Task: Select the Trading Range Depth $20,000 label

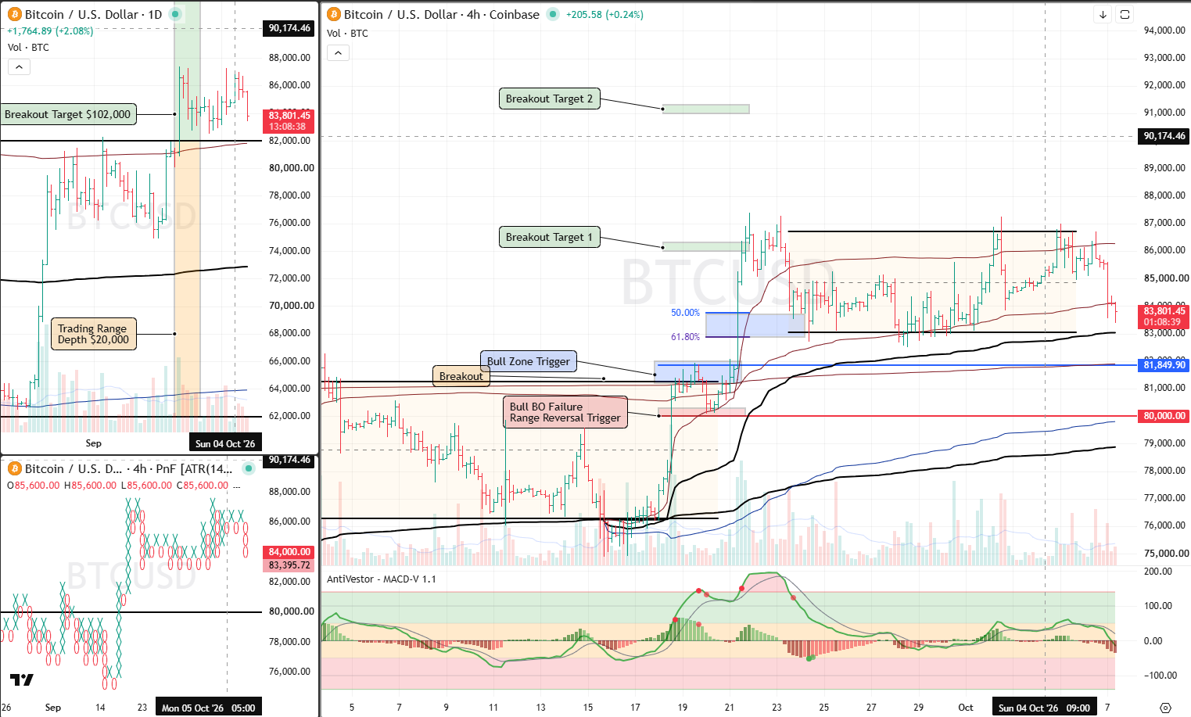Action: [93, 334]
